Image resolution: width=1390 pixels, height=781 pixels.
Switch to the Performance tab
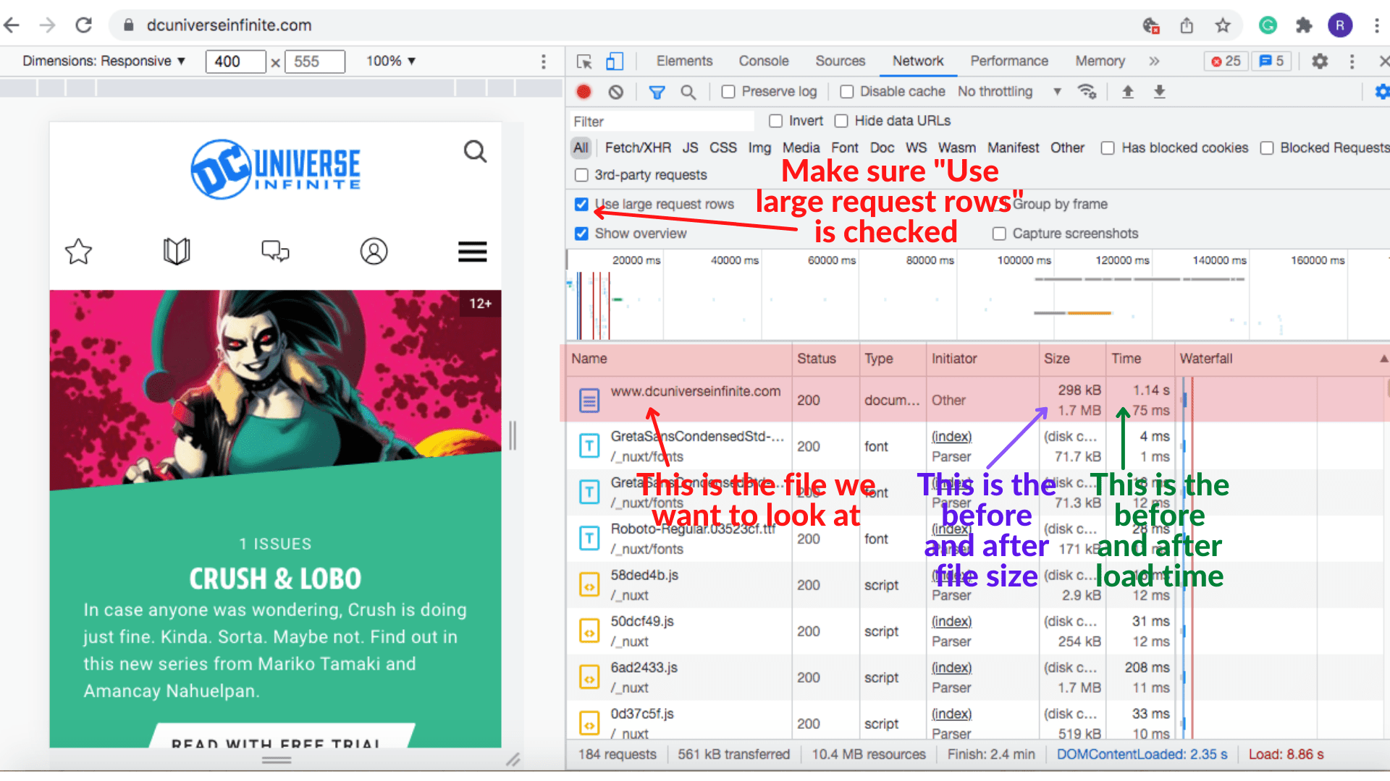tap(1009, 61)
